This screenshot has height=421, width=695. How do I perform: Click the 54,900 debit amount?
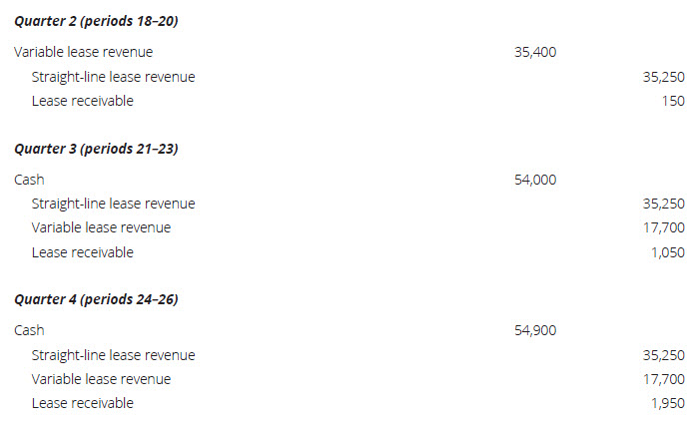point(535,330)
